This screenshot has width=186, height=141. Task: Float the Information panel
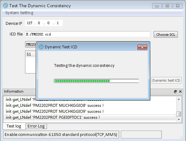(175, 91)
